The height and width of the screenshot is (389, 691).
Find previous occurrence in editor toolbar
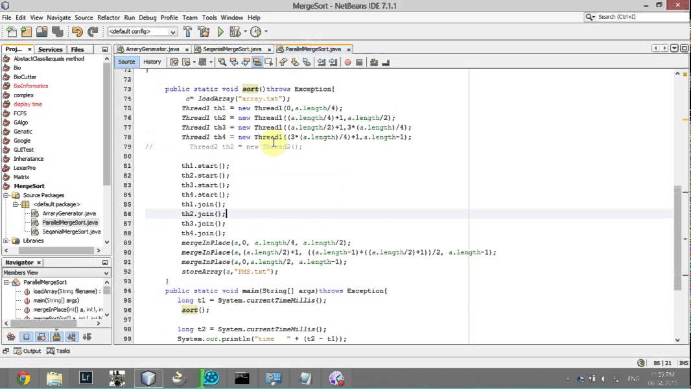(234, 62)
